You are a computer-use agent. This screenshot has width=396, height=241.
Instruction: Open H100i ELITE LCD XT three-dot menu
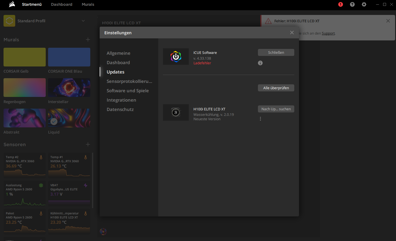[x=260, y=119]
